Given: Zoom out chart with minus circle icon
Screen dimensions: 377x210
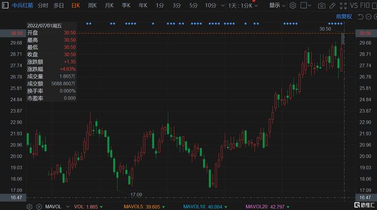Looking at the screenshot, I should click(x=368, y=17).
